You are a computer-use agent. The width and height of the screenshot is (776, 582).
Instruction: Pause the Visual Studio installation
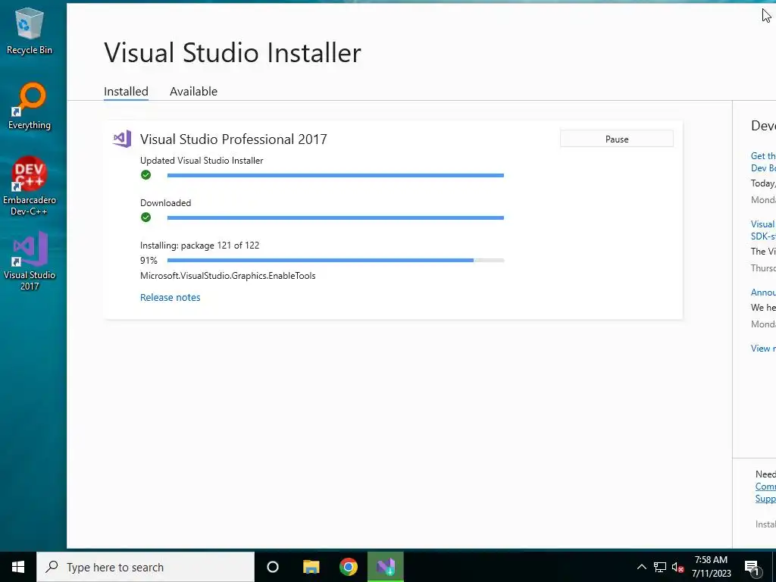pyautogui.click(x=617, y=139)
